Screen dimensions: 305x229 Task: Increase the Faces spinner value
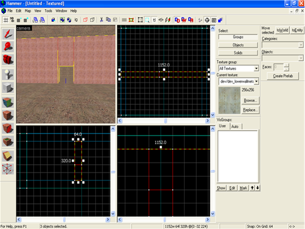(x=286, y=65)
